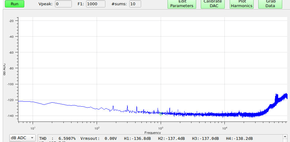Click the -20 tick label on y-axis
This screenshot has height=142, width=290.
[11, 21]
